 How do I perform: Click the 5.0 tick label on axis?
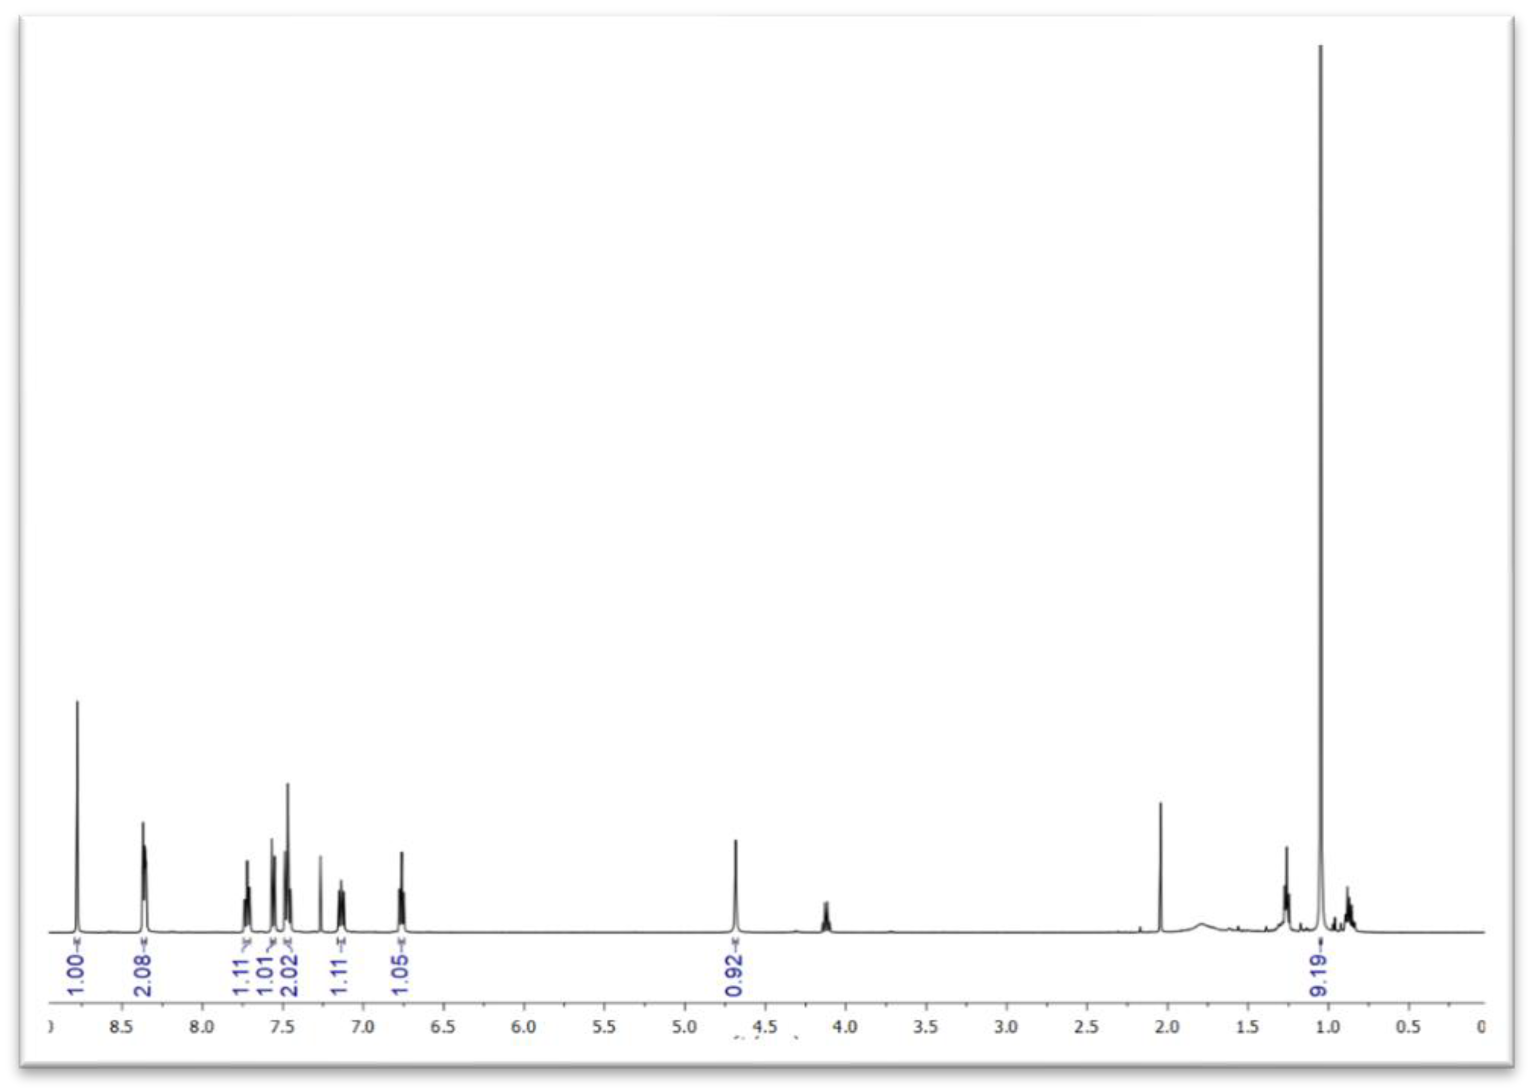click(684, 1027)
